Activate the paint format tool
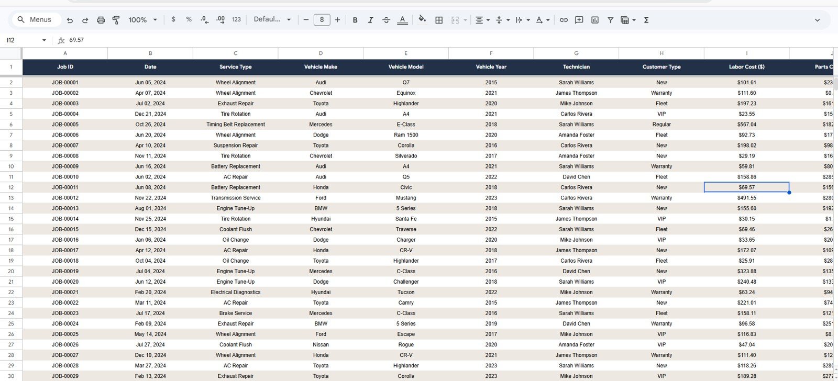 (x=116, y=20)
